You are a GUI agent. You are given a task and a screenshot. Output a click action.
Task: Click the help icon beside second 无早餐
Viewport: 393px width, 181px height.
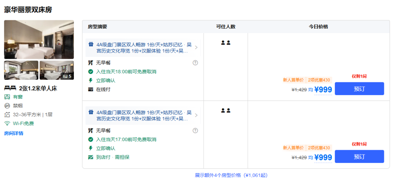click(x=195, y=131)
